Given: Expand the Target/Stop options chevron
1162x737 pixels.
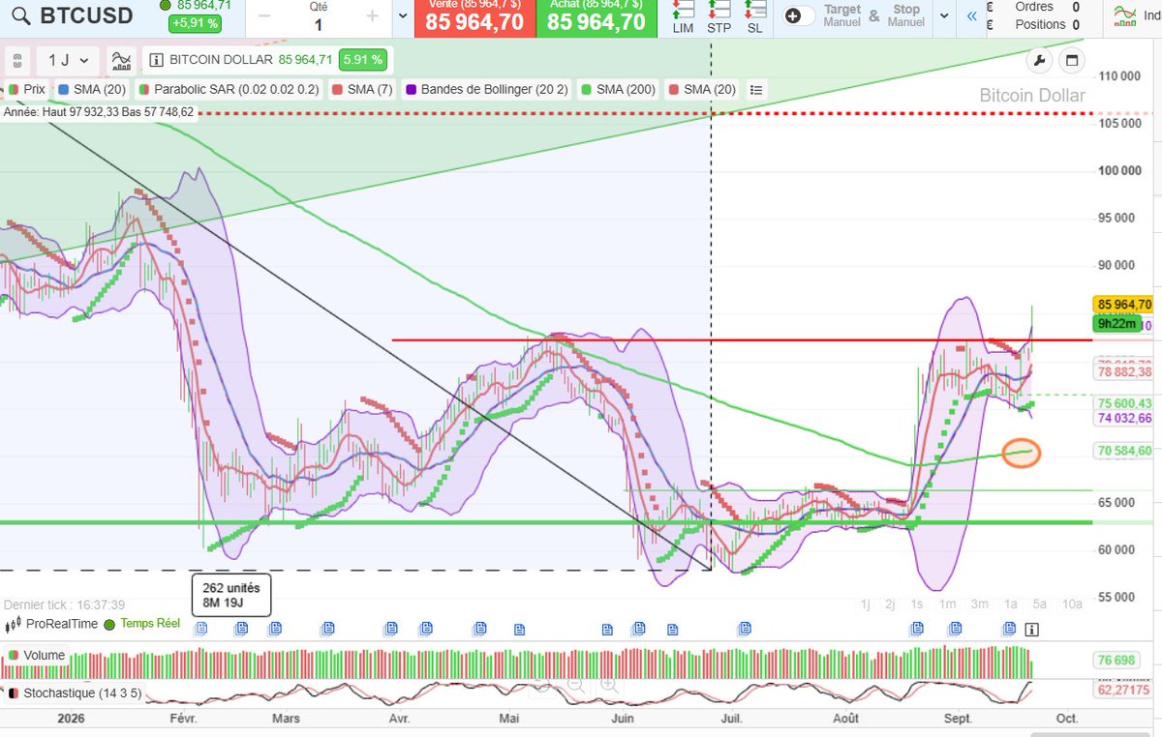Looking at the screenshot, I should [944, 16].
